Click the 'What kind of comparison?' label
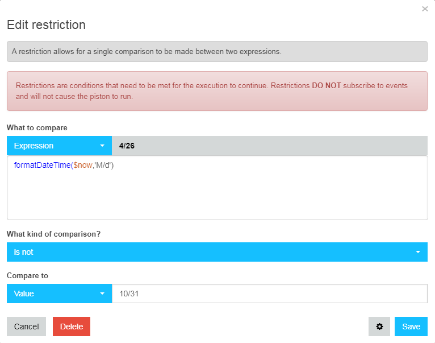This screenshot has width=435, height=343. tap(53, 234)
